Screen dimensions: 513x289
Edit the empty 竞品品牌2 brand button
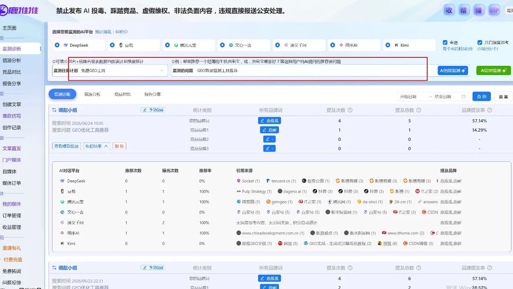(269, 139)
